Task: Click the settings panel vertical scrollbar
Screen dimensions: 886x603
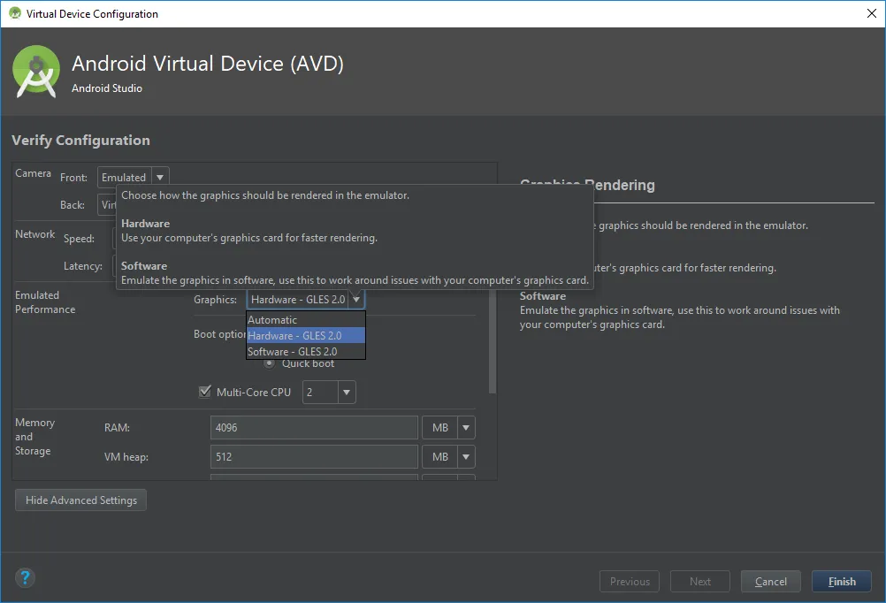Action: click(x=493, y=342)
